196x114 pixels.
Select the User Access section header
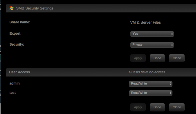click(x=19, y=72)
